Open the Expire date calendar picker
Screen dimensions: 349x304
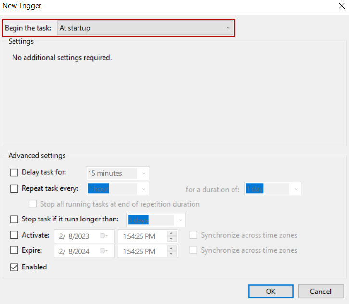(104, 251)
